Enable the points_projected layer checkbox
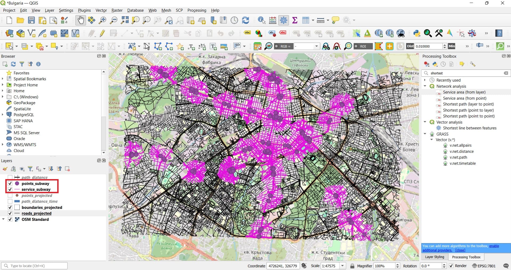This screenshot has width=511, height=270. [x=10, y=195]
